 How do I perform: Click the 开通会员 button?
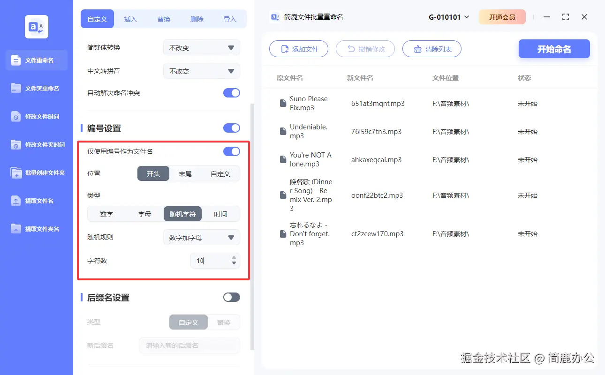(502, 17)
